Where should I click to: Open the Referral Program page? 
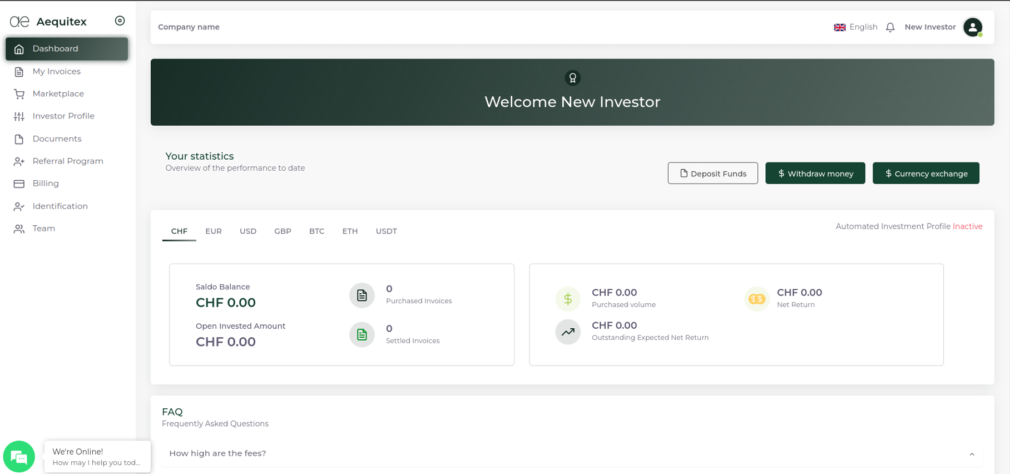click(67, 161)
